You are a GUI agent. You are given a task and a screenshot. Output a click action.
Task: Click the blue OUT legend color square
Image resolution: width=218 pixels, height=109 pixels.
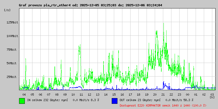[114, 101]
